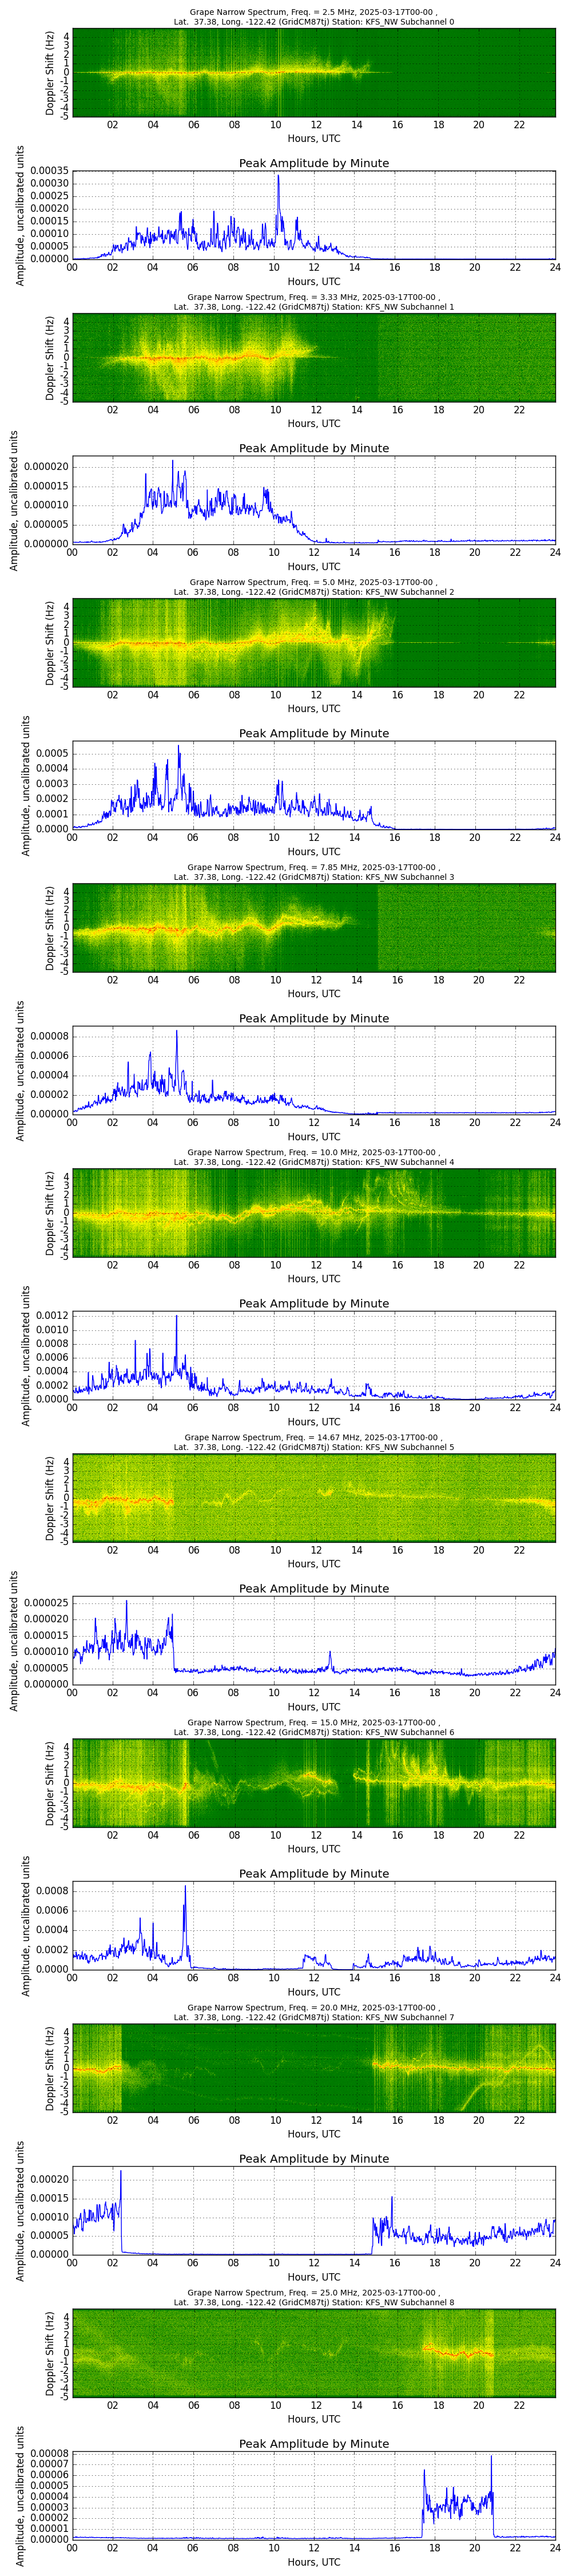
Task: Click the 0.00035 amplitude tick label
Action: (x=49, y=171)
